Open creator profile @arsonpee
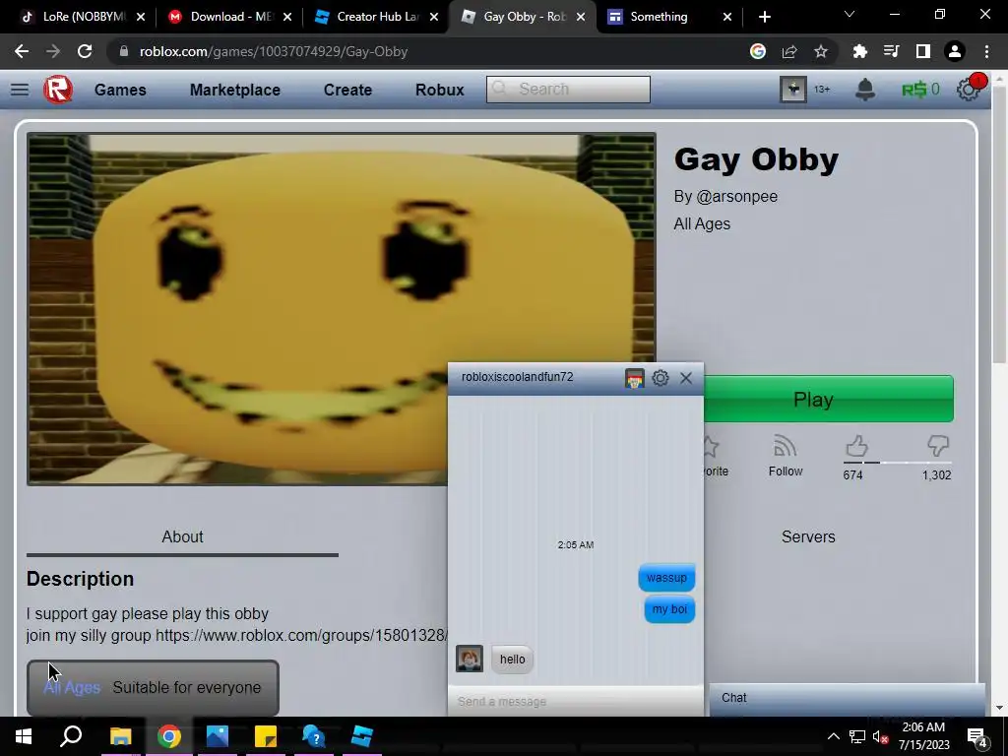The height and width of the screenshot is (756, 1008). pos(736,196)
